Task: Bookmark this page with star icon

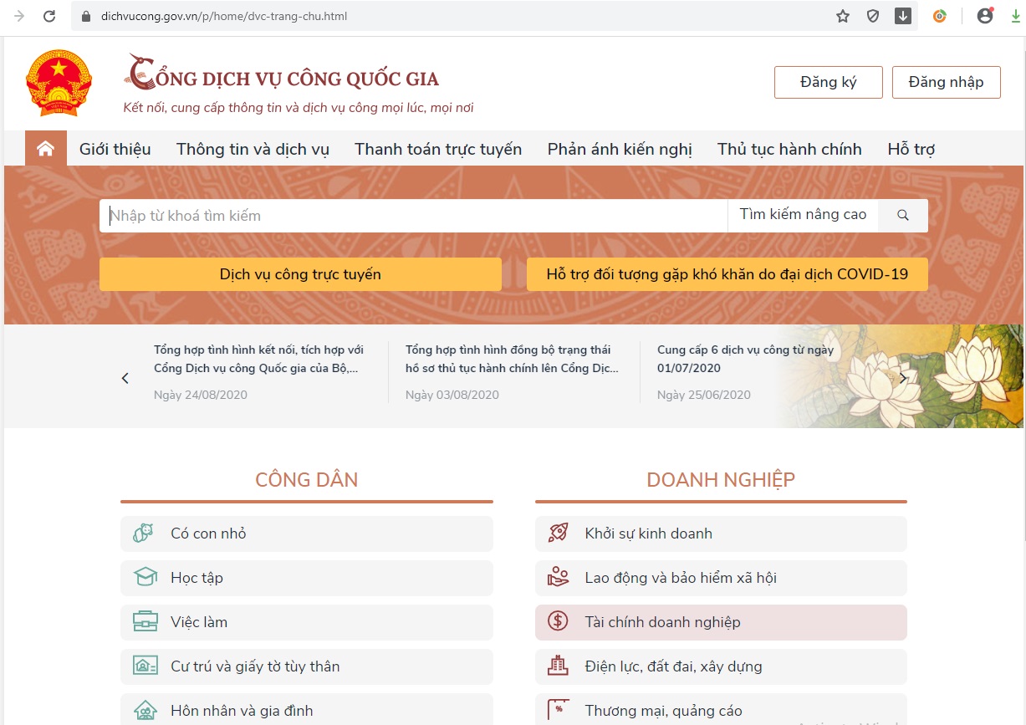Action: coord(843,16)
